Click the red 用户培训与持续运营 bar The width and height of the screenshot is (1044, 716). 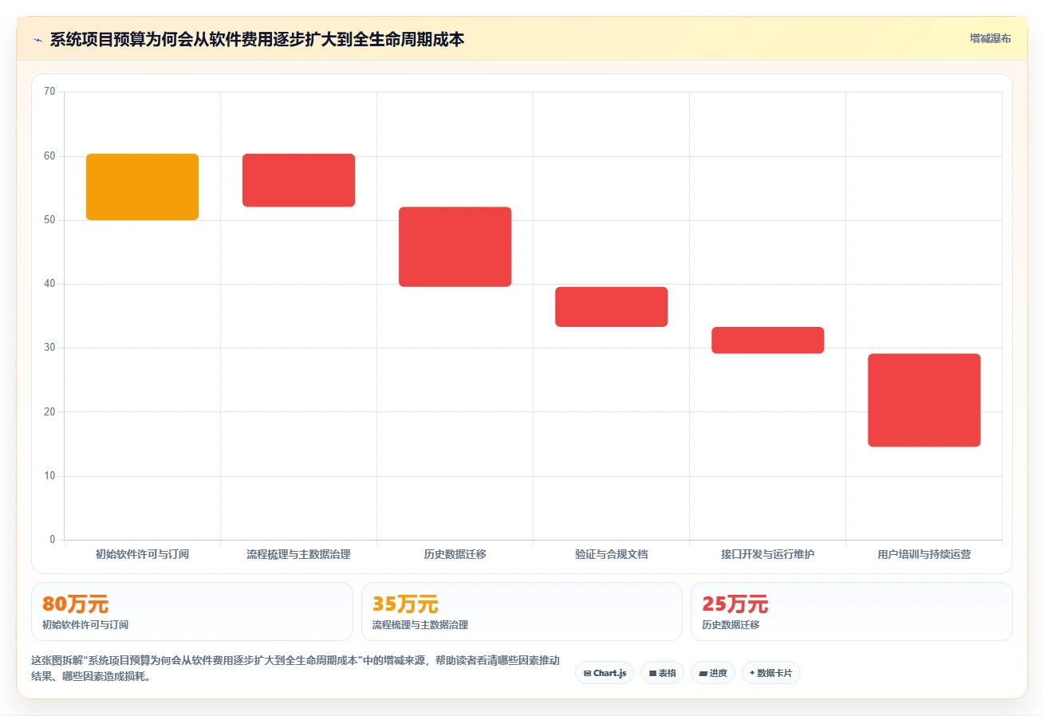924,400
